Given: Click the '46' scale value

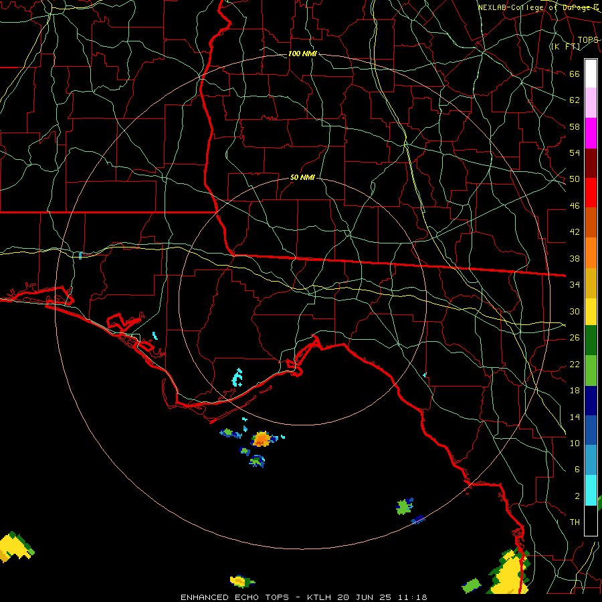Looking at the screenshot, I should (x=575, y=206).
